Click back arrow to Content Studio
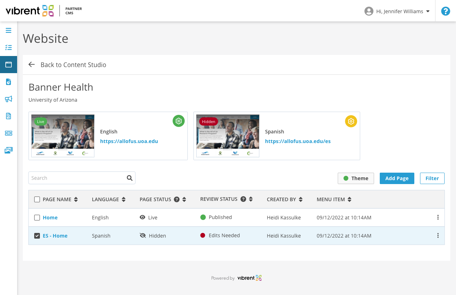 coord(32,65)
